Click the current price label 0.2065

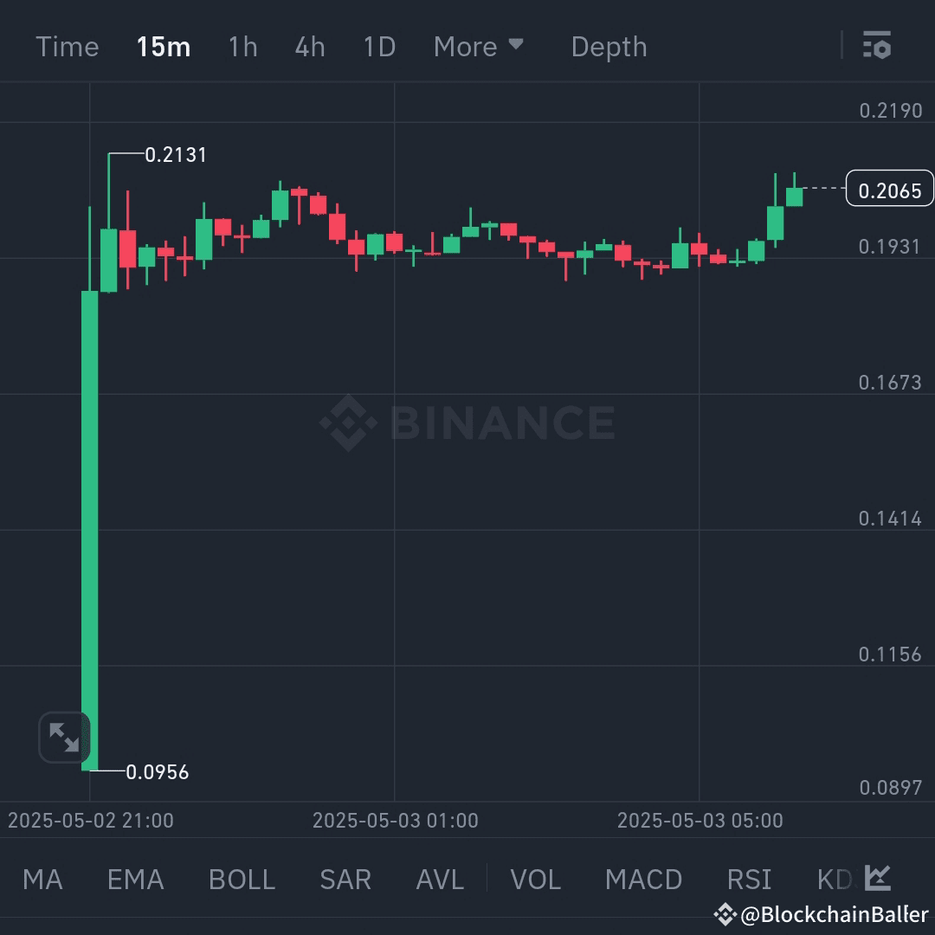[889, 190]
